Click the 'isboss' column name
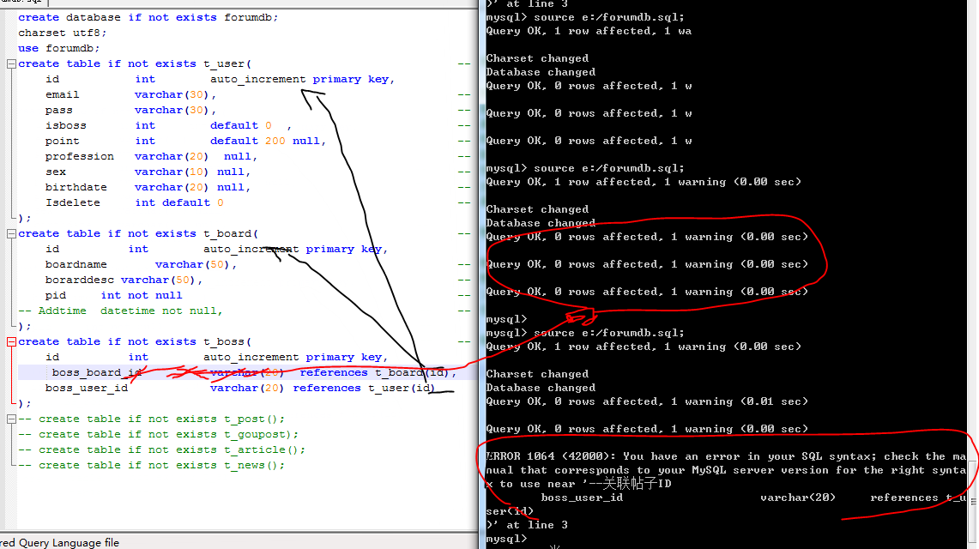The width and height of the screenshot is (979, 549). click(x=65, y=125)
